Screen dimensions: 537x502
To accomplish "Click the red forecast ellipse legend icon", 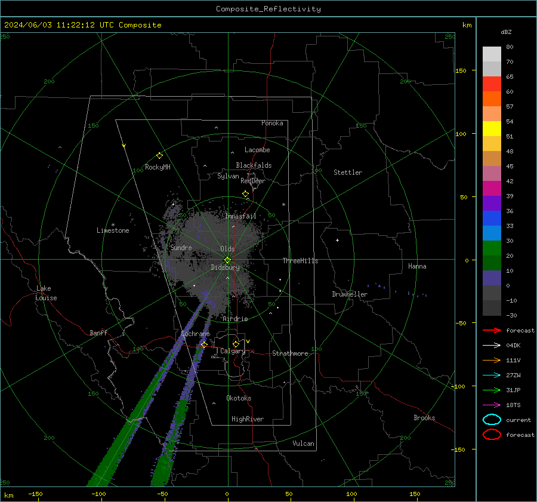I will tap(492, 435).
